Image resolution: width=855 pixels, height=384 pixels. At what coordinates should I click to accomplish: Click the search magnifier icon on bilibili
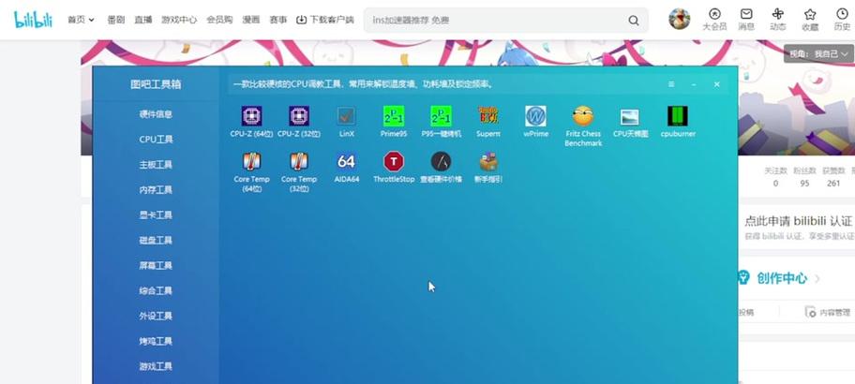[633, 21]
